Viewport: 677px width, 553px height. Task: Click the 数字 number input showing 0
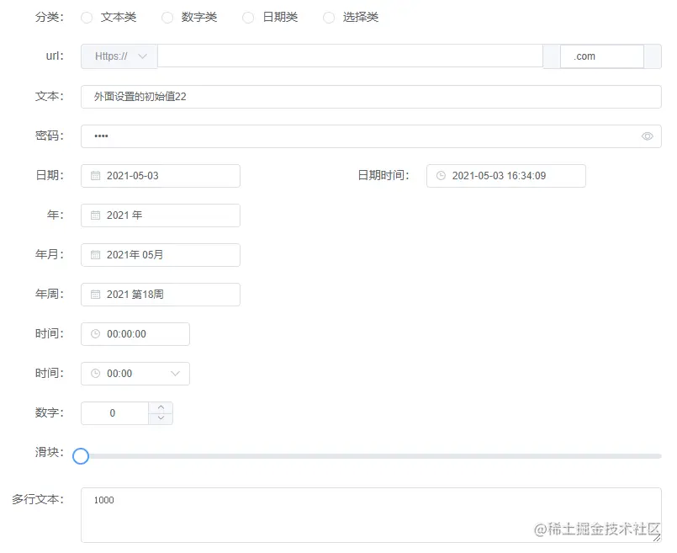[x=115, y=413]
